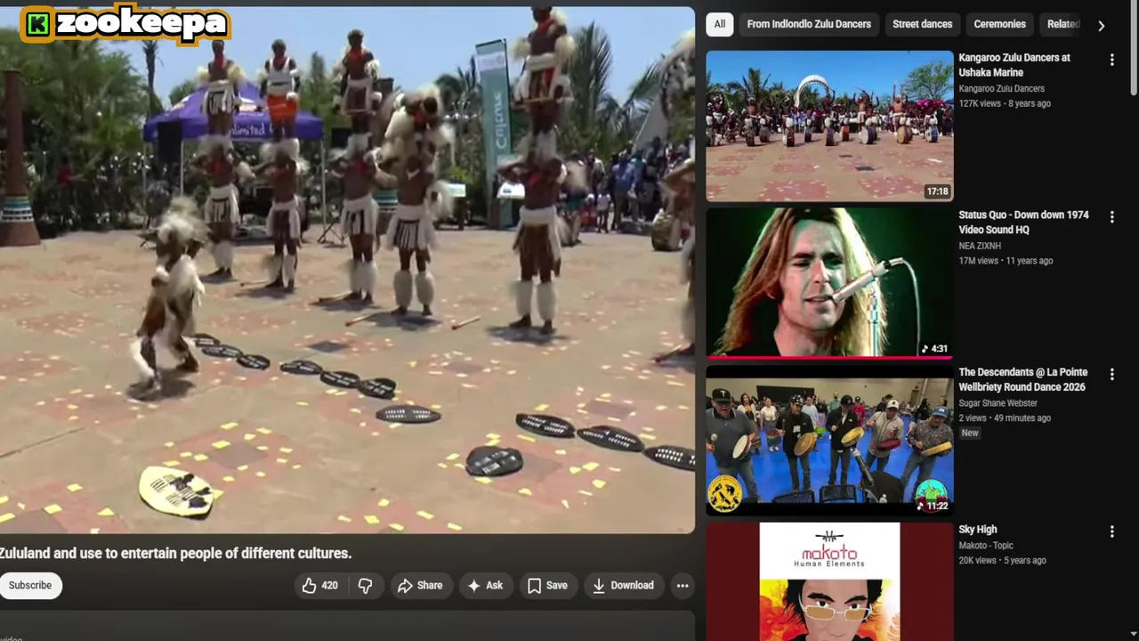Open title Status Quo - Down down 1974
Screen dimensions: 1139x641
tap(1023, 223)
